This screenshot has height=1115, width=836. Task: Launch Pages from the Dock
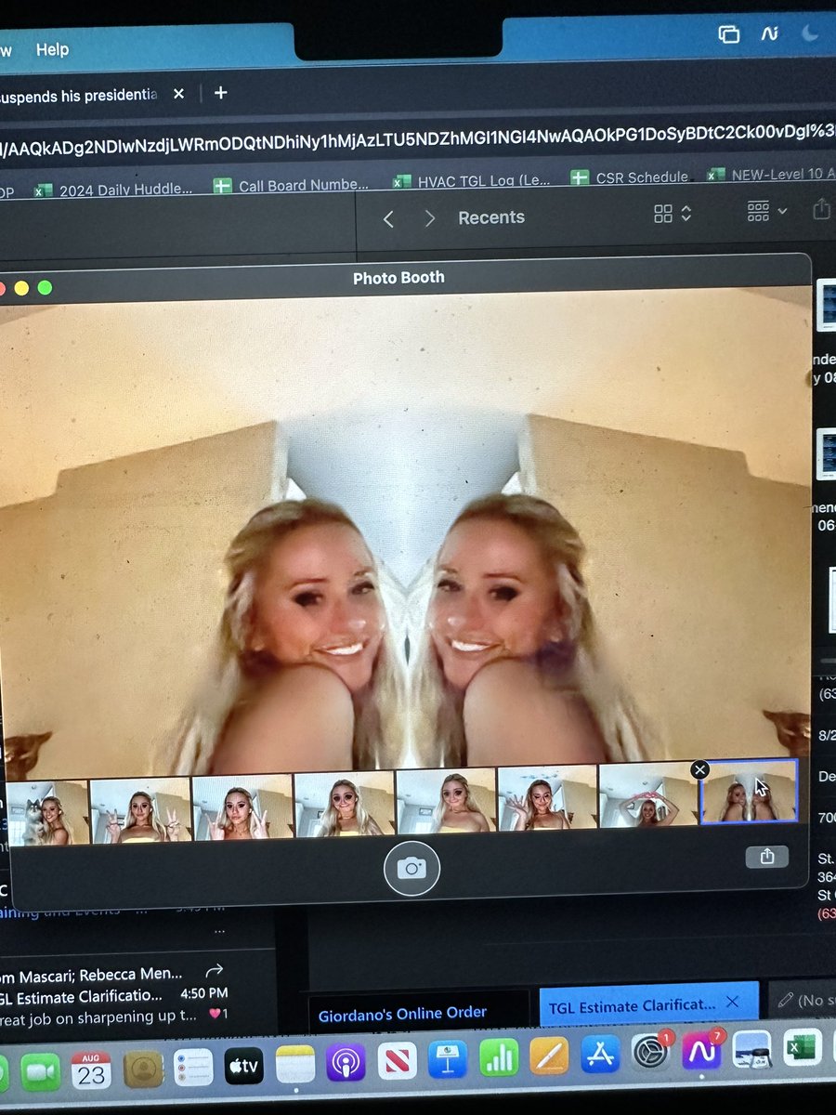pyautogui.click(x=549, y=1055)
